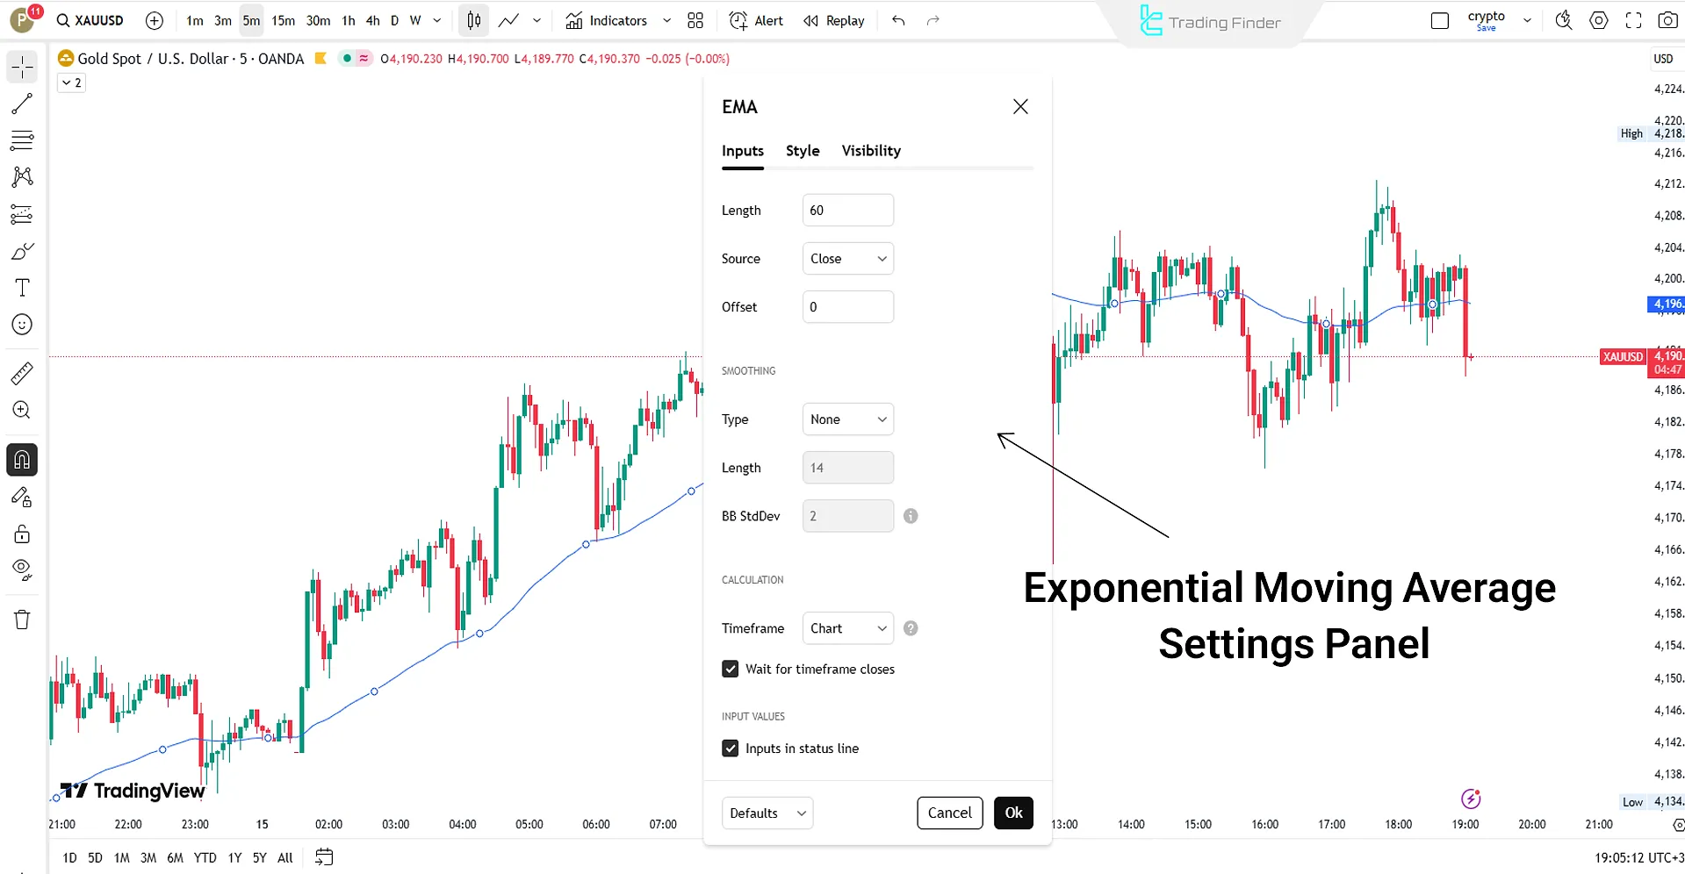Select the measure ruler tool

click(21, 373)
